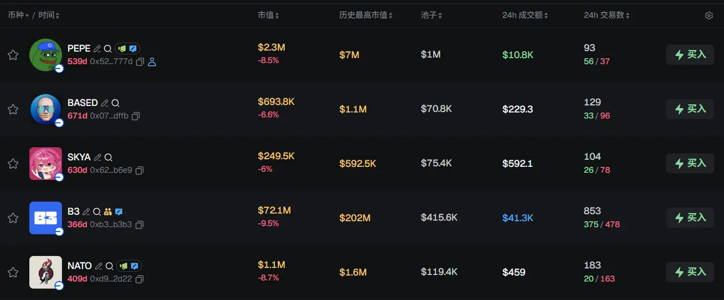Open the B3 token logo thumbnail
The height and width of the screenshot is (300, 724).
point(46,218)
